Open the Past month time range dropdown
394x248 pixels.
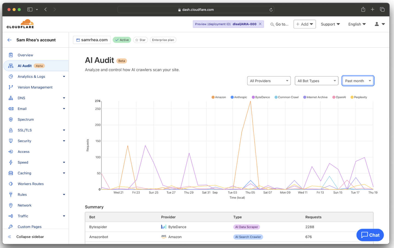(358, 81)
